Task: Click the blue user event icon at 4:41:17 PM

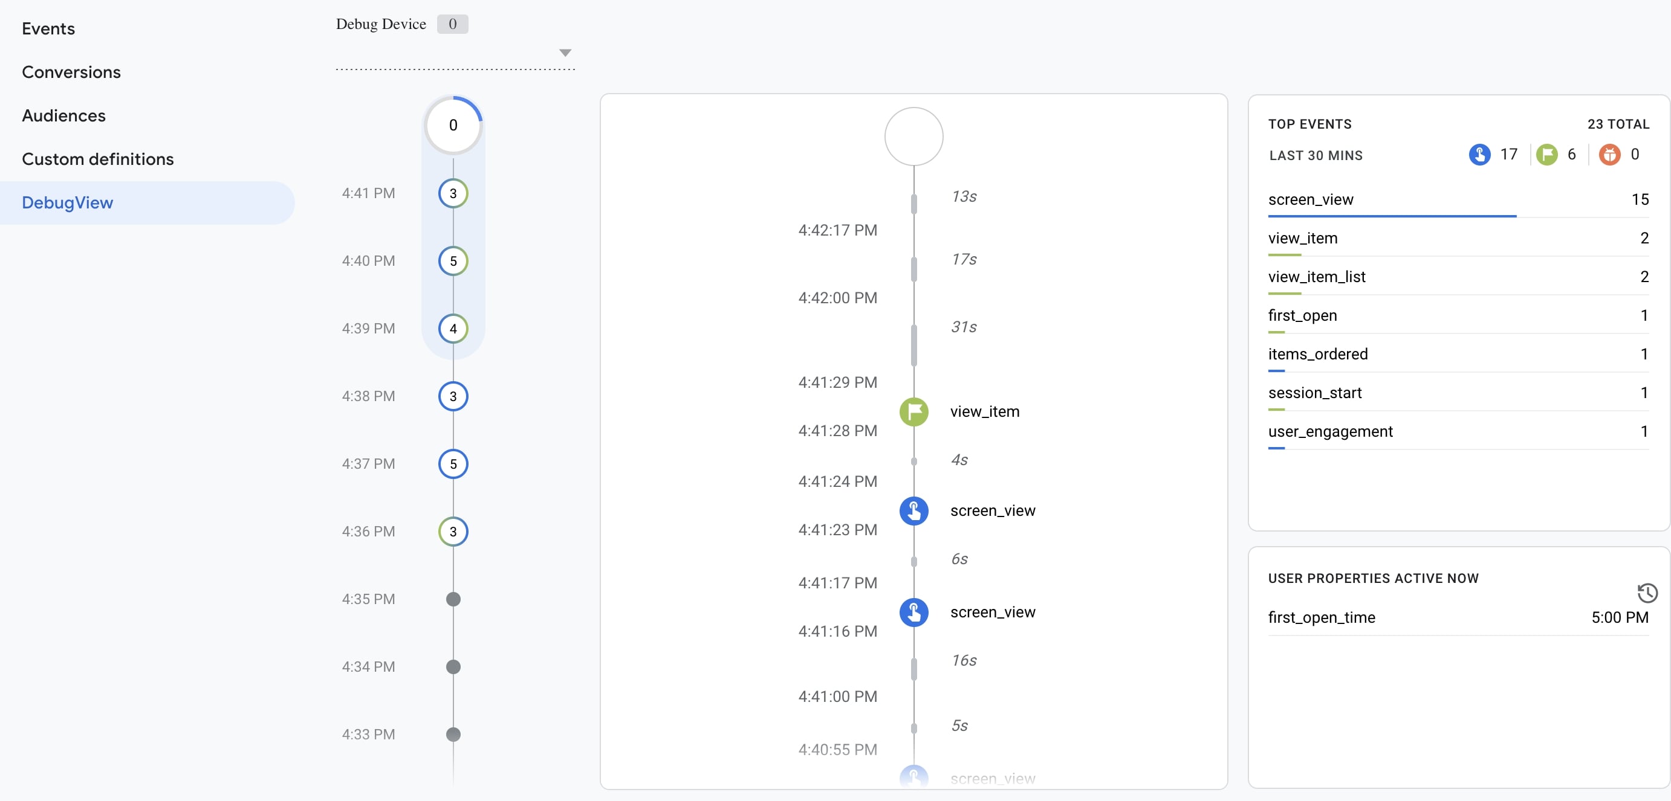Action: tap(914, 613)
